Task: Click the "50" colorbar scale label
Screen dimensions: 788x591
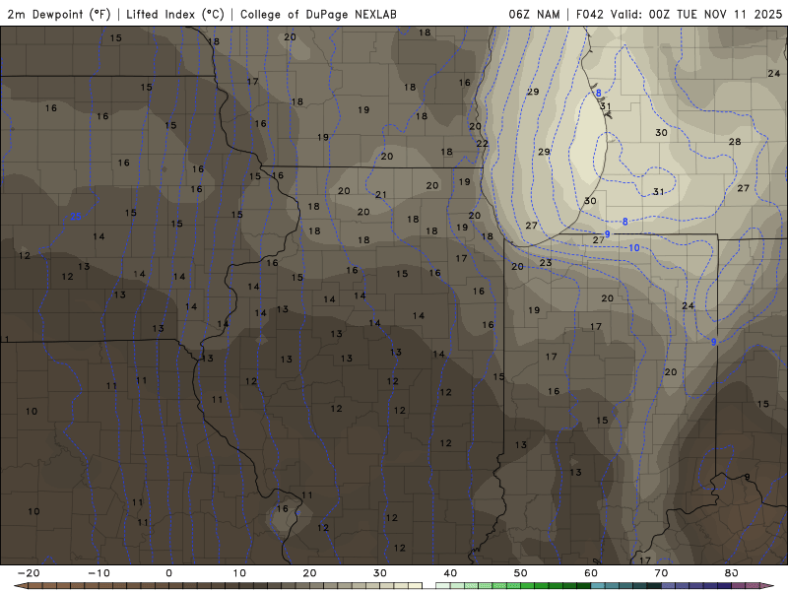Action: pos(521,573)
